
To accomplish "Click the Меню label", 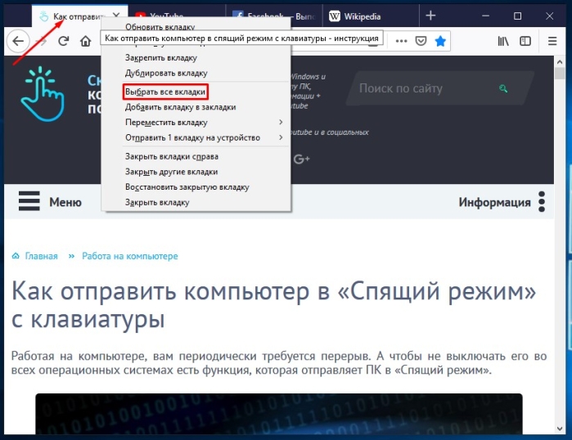I will (x=65, y=201).
